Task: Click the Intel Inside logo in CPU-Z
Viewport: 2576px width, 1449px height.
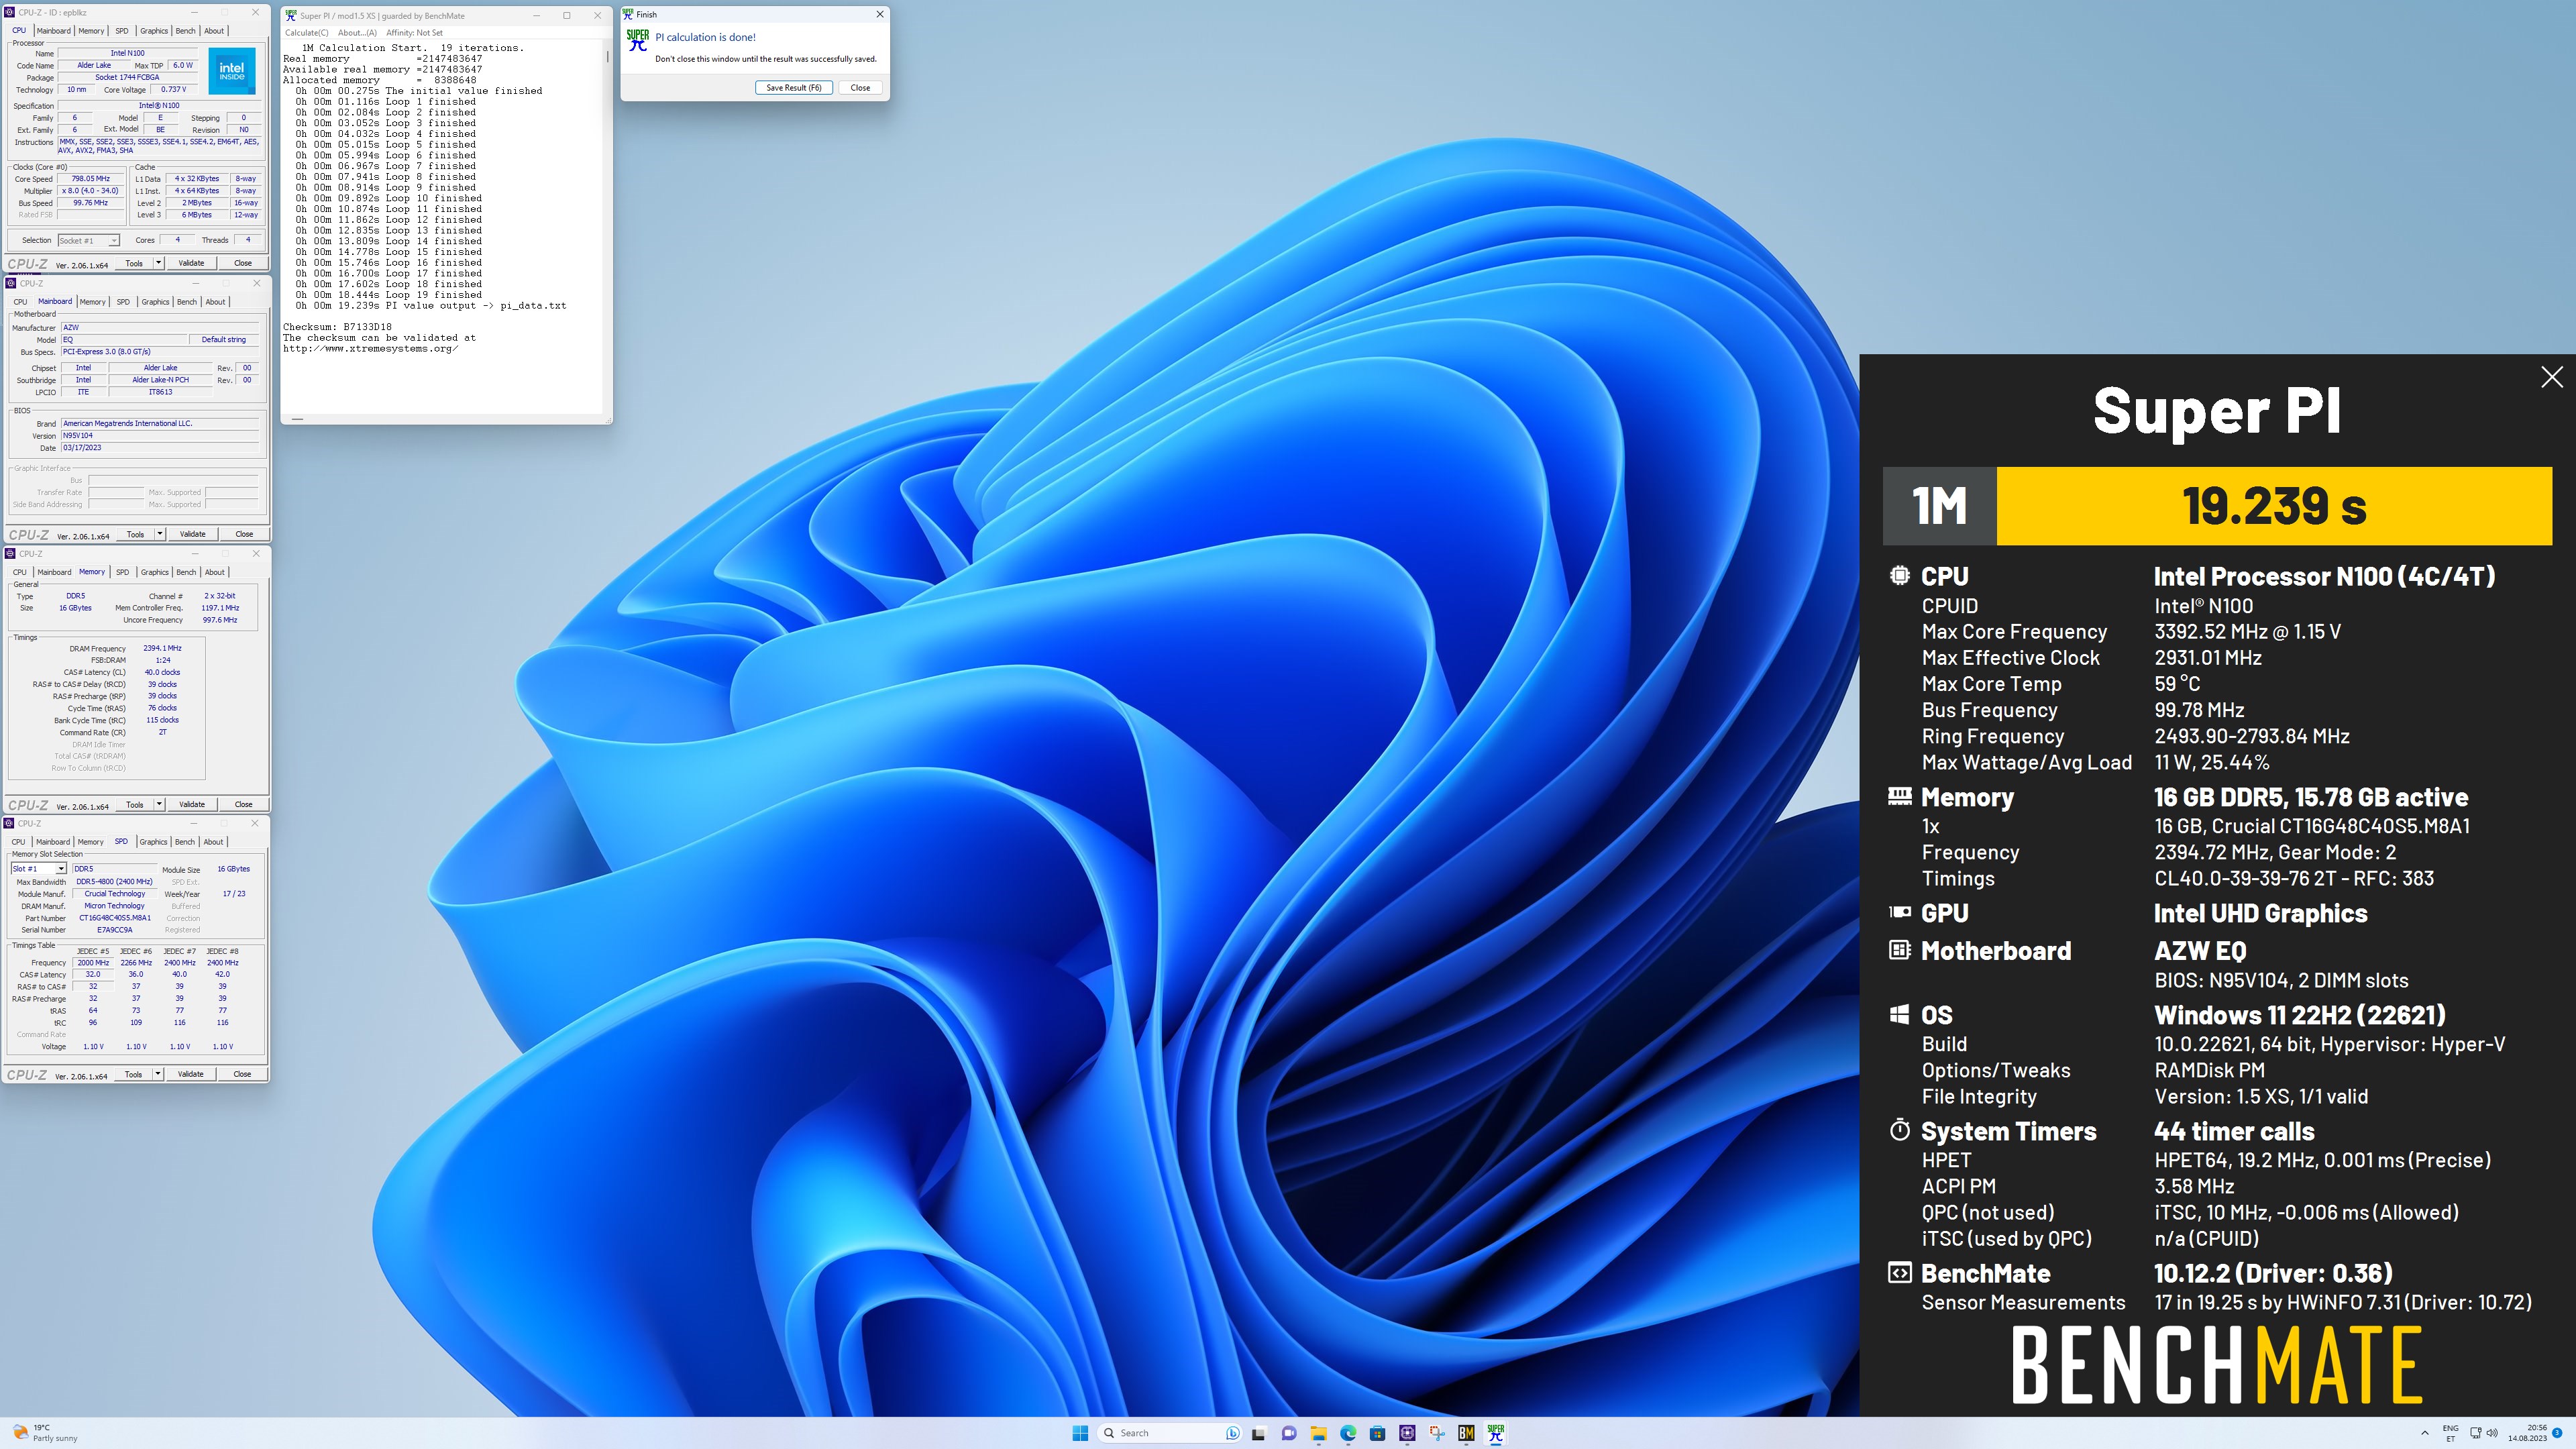Action: tap(231, 71)
